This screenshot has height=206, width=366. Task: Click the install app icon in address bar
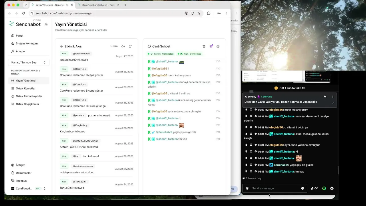pyautogui.click(x=192, y=13)
